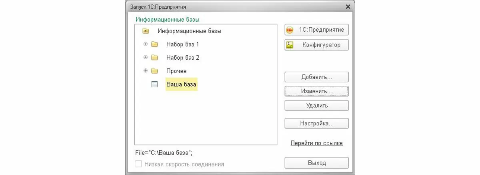Expand the Набор баз 2 group
The image size is (480, 175).
[x=146, y=58]
